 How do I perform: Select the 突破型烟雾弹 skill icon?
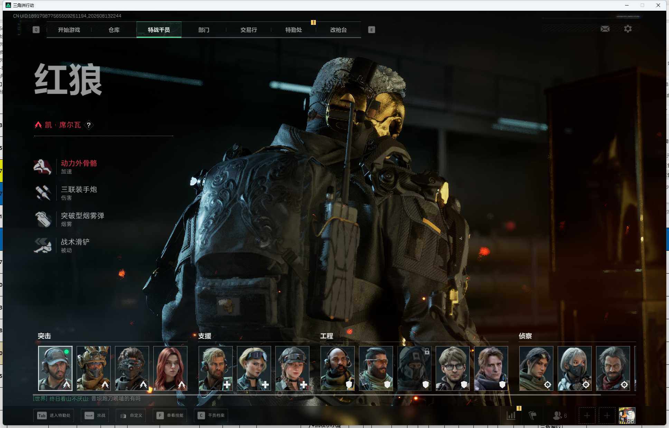[x=43, y=219]
